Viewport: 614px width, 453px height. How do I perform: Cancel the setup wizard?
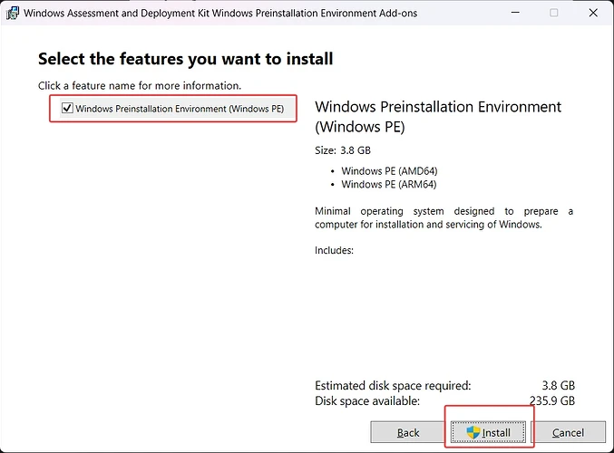[x=568, y=432]
